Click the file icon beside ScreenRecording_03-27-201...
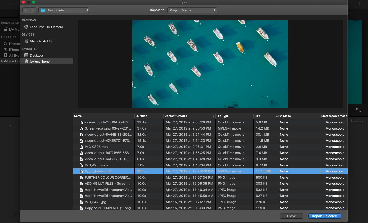368x223 pixels. [81, 128]
